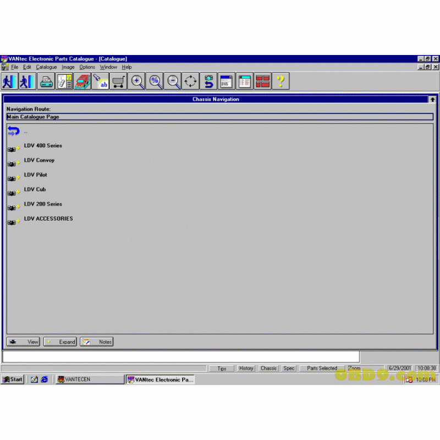440x440 pixels.
Task: Click the Notes button
Action: [x=97, y=342]
